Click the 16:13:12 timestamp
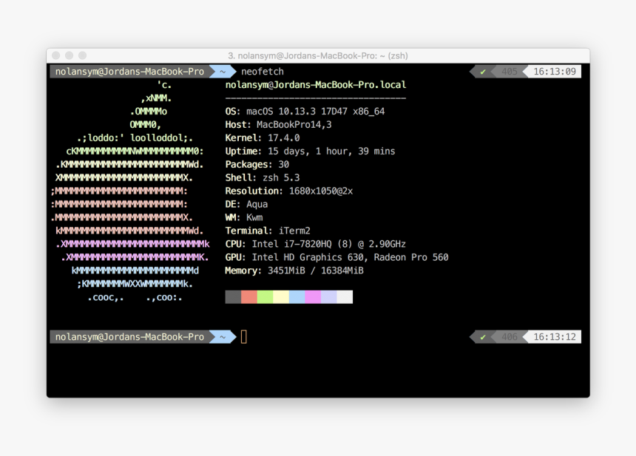Image resolution: width=636 pixels, height=456 pixels. tap(554, 337)
